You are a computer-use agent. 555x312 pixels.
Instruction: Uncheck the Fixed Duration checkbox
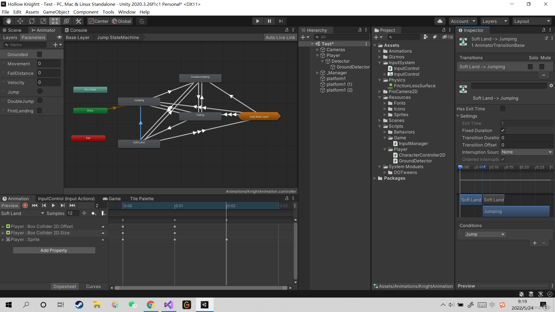(503, 131)
